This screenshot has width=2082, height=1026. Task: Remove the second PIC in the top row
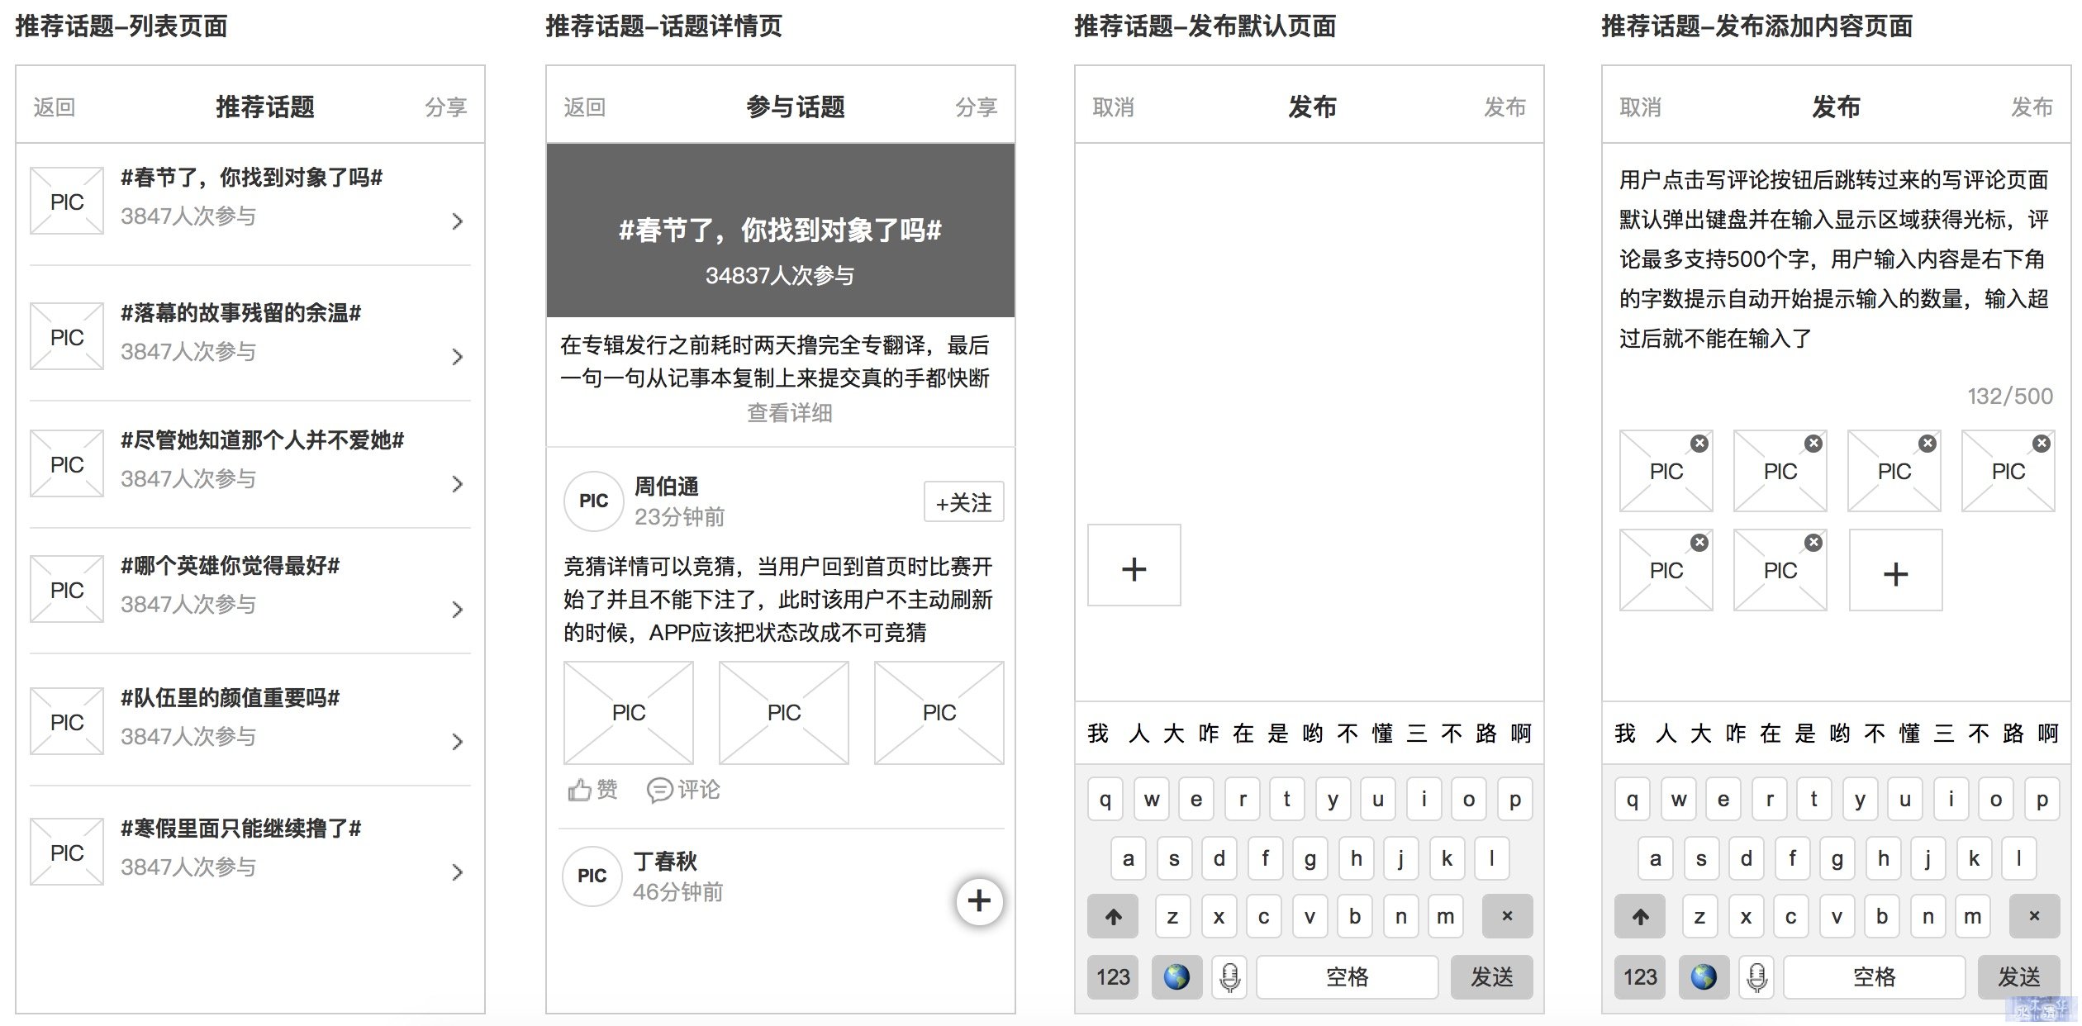point(1813,444)
